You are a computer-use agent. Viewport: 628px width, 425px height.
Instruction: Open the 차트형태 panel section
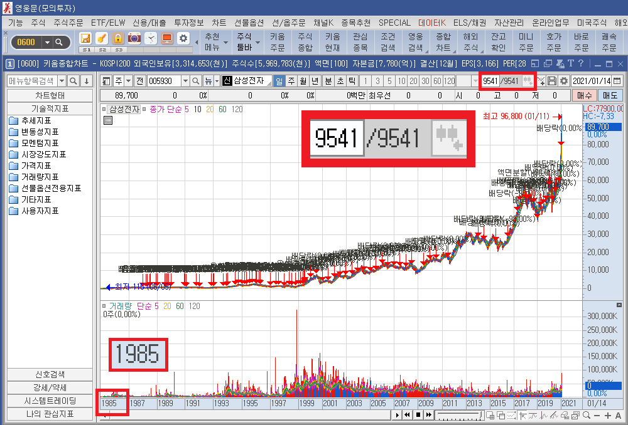[x=50, y=95]
